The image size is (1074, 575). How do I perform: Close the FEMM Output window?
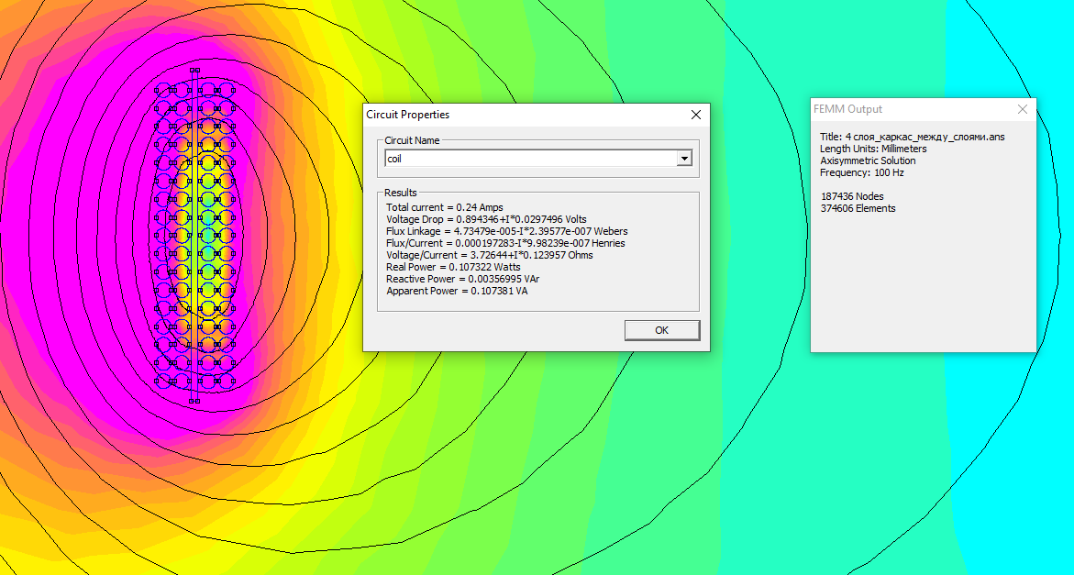pos(1022,109)
